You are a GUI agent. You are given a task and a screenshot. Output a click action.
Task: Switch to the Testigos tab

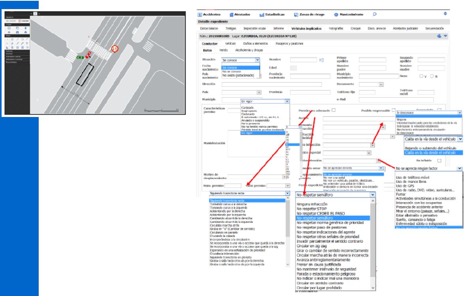231,29
